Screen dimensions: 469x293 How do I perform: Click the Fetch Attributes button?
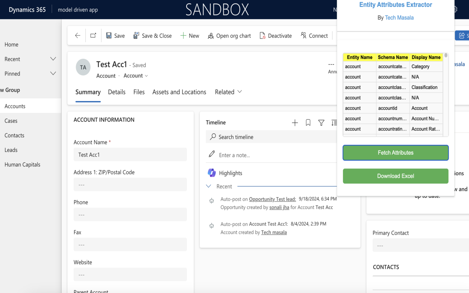click(x=396, y=153)
